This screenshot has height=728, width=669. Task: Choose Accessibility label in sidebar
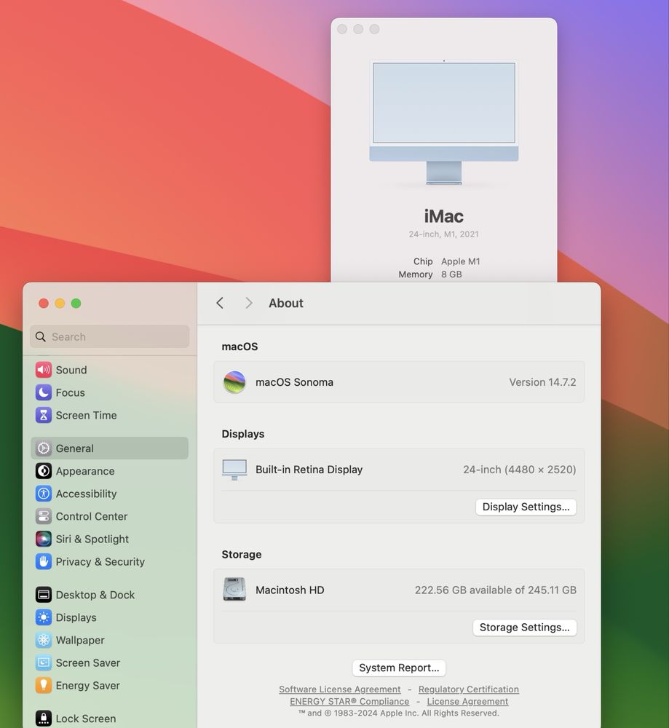tap(87, 494)
